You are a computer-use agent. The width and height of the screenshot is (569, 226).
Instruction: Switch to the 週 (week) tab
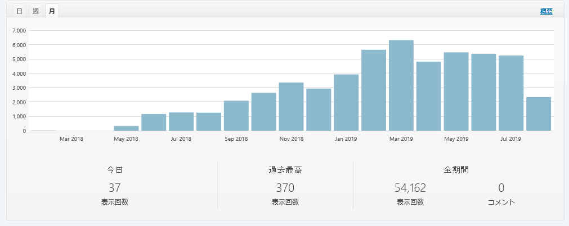coord(35,11)
